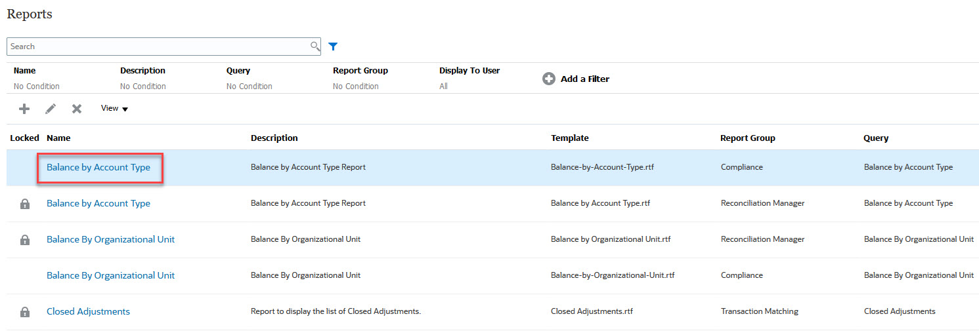979x331 pixels.
Task: Focus the Search input field
Action: 158,47
